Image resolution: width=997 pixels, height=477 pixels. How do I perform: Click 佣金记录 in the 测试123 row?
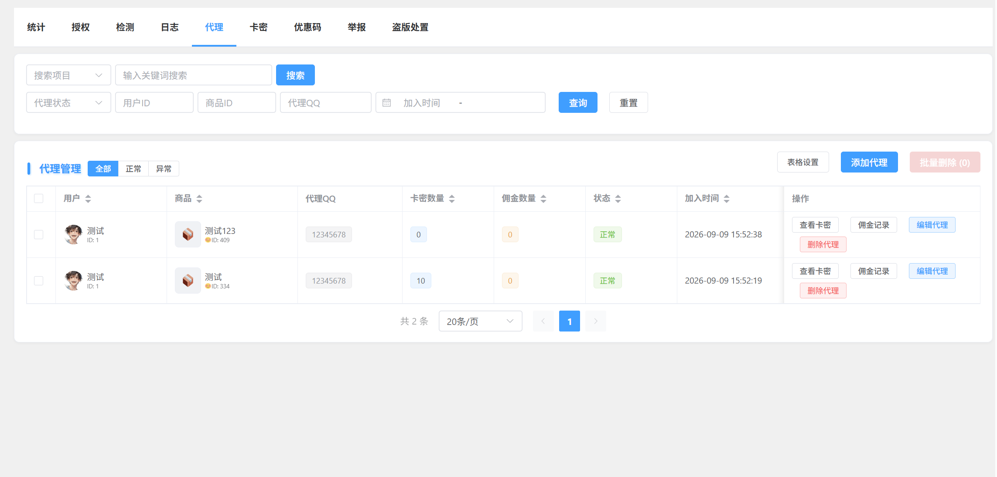(x=874, y=225)
